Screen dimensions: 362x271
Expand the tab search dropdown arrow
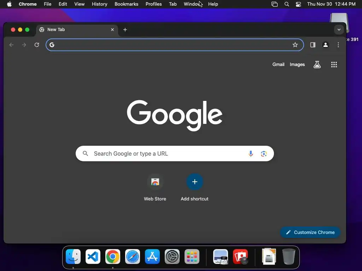[x=339, y=30]
